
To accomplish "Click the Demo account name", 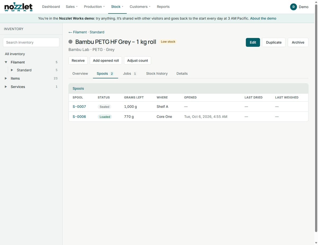I will click(304, 7).
